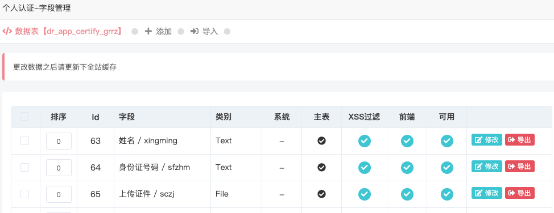The height and width of the screenshot is (213, 554).
Task: Toggle frontend check icon for sczj field
Action: pyautogui.click(x=407, y=194)
